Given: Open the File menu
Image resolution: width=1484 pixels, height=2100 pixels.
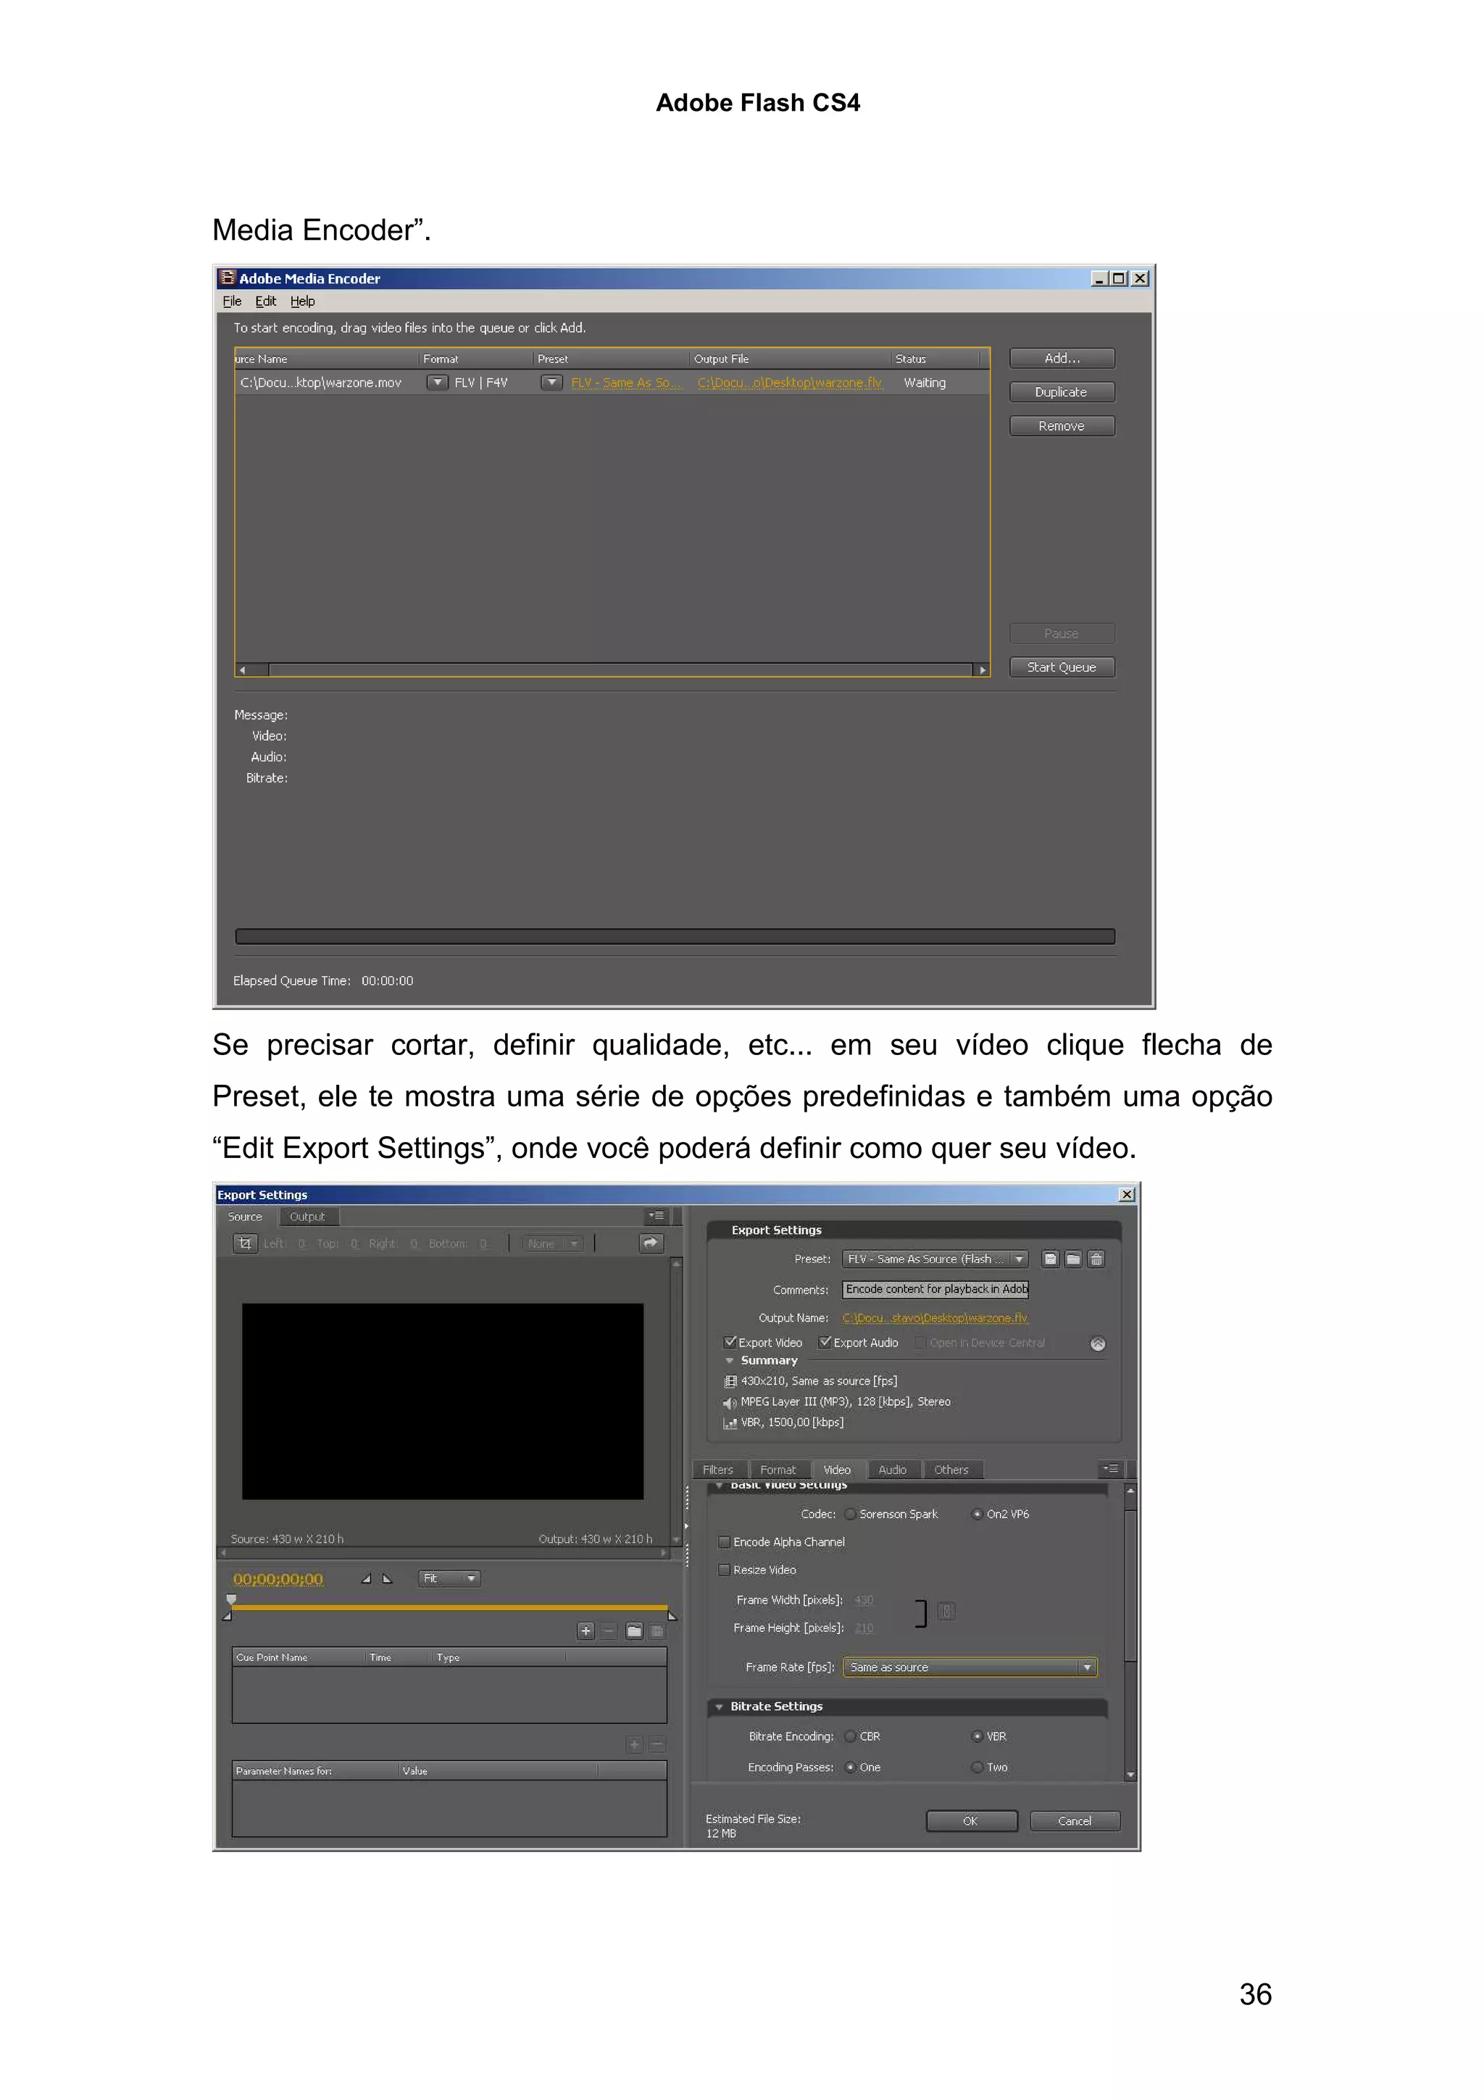Looking at the screenshot, I should point(233,302).
